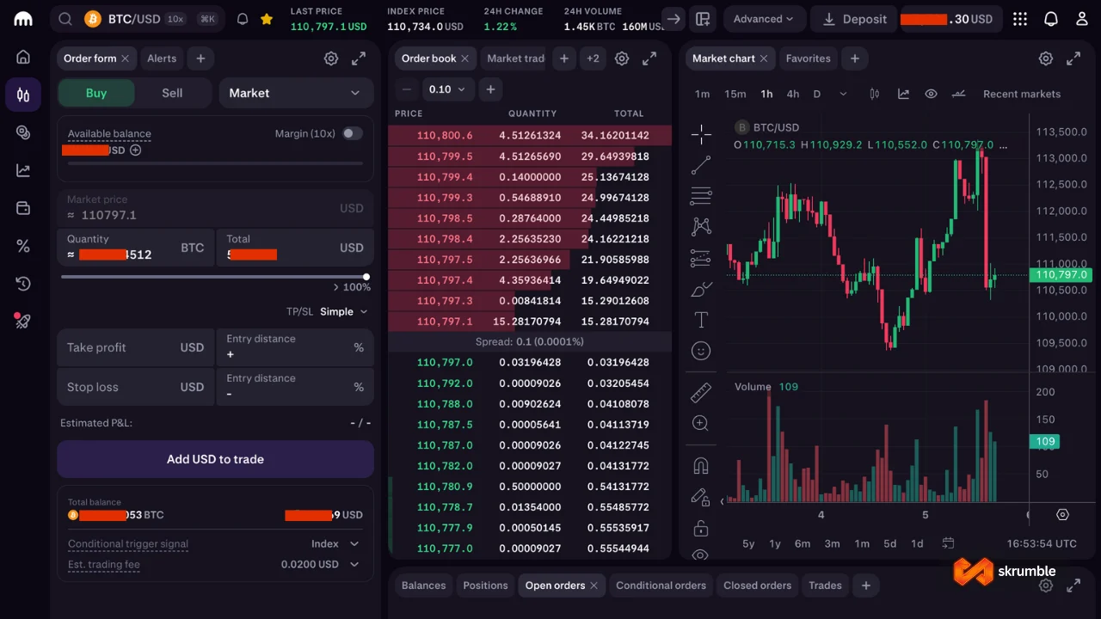Click the 110,800.6 ask price row
This screenshot has height=619, width=1101.
click(530, 136)
